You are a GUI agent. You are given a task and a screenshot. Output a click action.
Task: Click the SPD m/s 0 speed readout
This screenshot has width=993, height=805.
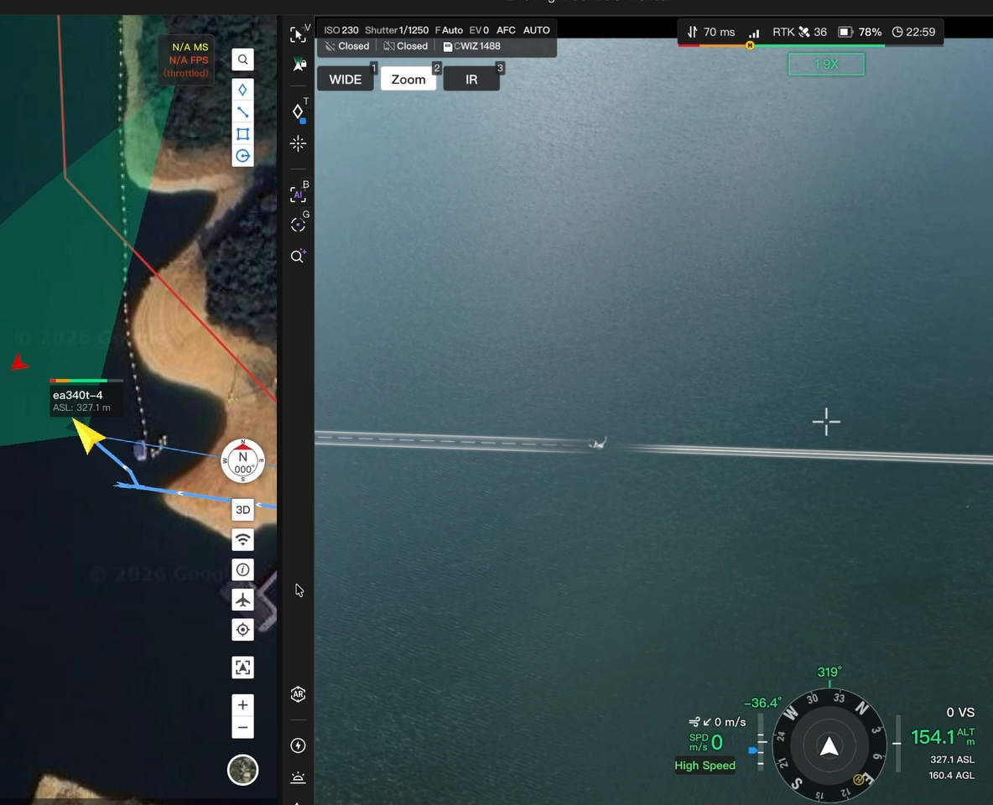[x=706, y=741]
